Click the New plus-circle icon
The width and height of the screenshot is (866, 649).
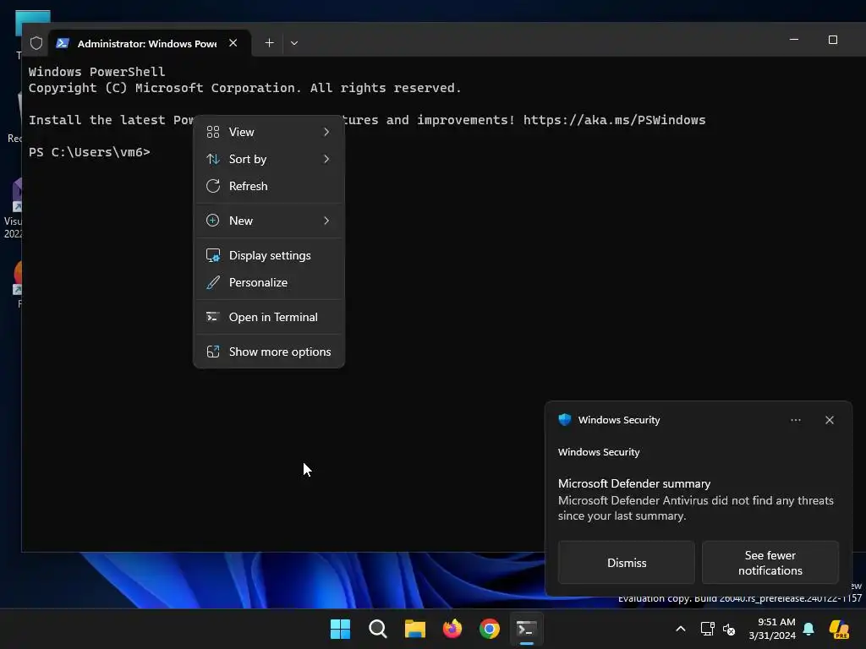pyautogui.click(x=213, y=221)
